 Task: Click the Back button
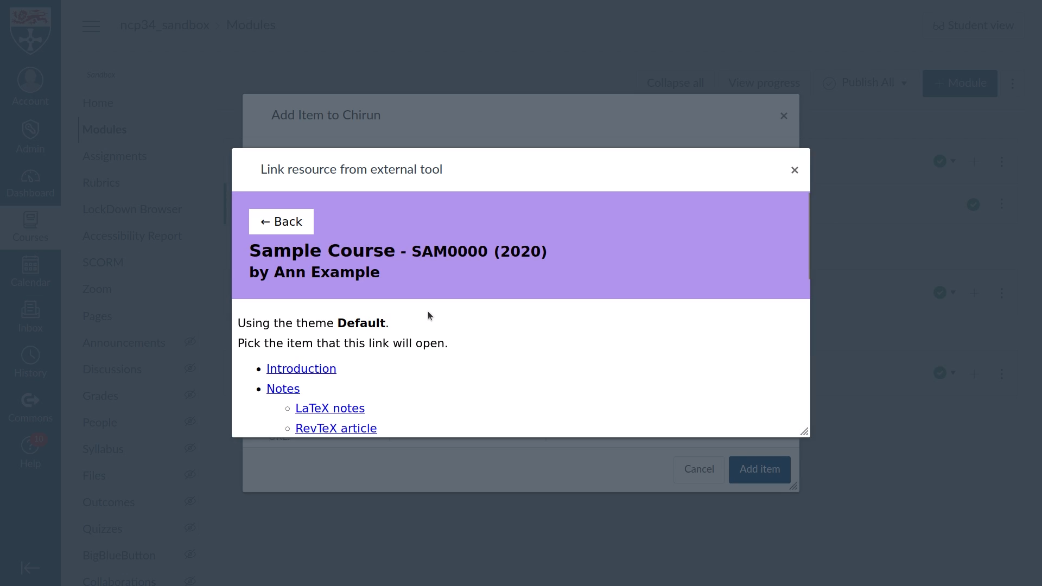(x=281, y=221)
